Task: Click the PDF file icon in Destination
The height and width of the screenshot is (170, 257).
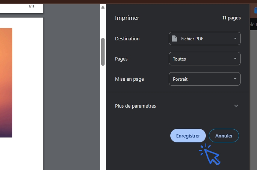Action: [x=174, y=38]
